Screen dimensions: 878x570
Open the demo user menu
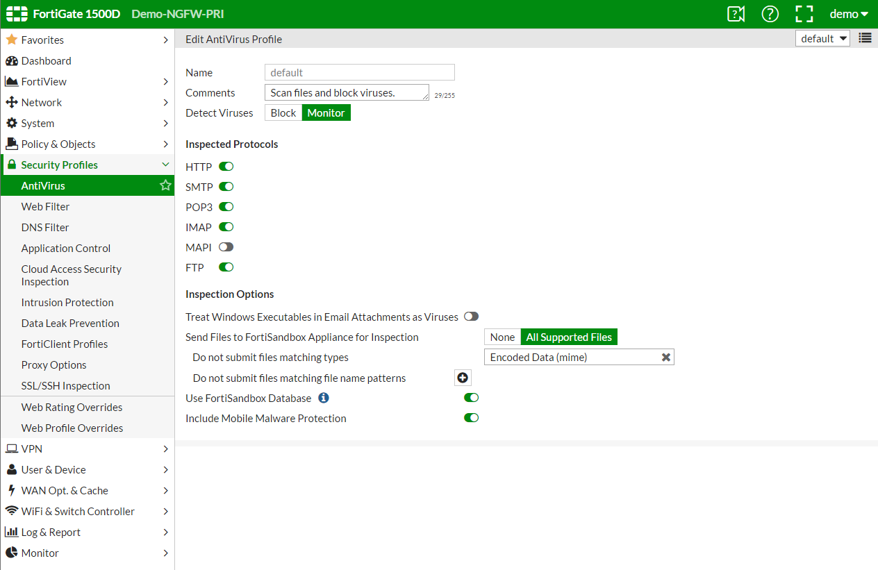[x=849, y=14]
